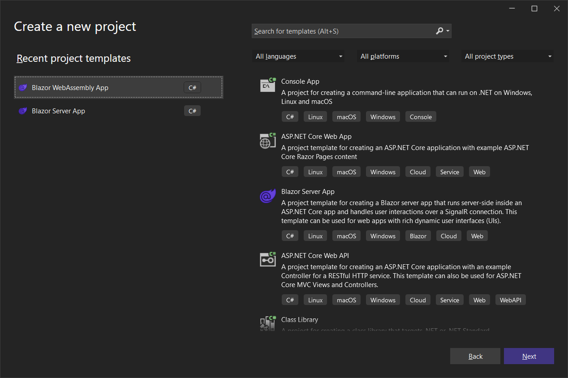Click the Console tag under Console App
Image resolution: width=568 pixels, height=378 pixels.
[x=421, y=117]
